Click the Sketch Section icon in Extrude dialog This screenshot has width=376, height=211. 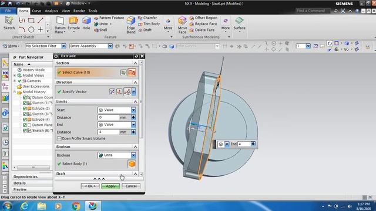tap(123, 73)
